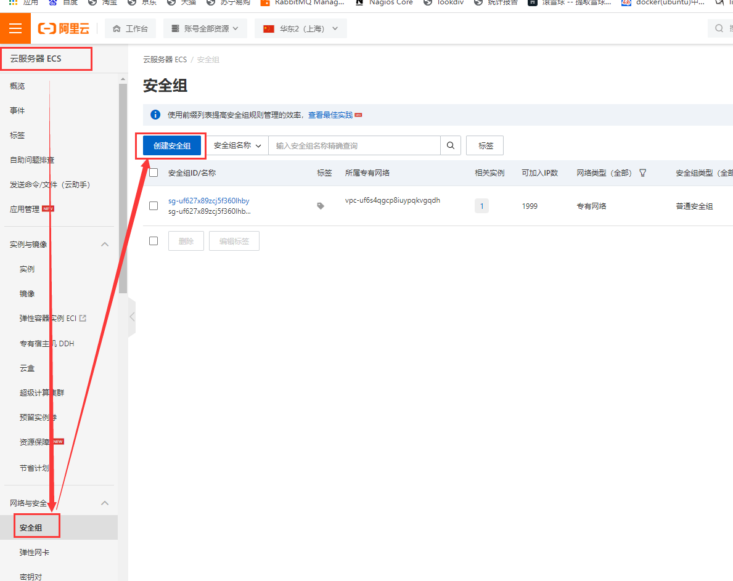The image size is (733, 581).
Task: Open 弹性容器实例 ECI
Action: pos(47,319)
